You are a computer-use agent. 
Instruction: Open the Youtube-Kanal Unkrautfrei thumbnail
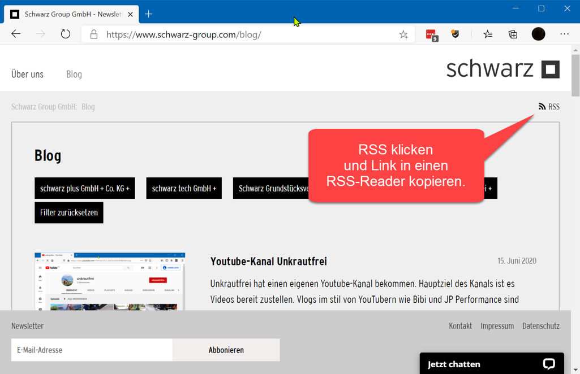click(110, 281)
